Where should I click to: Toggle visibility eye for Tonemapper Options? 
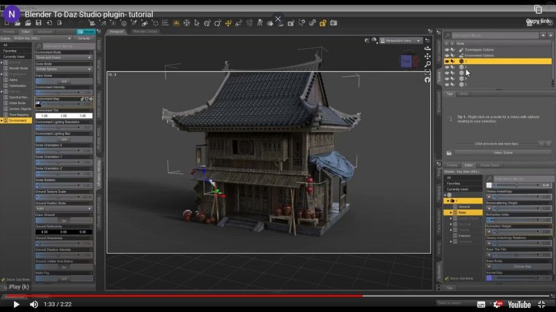coord(447,49)
